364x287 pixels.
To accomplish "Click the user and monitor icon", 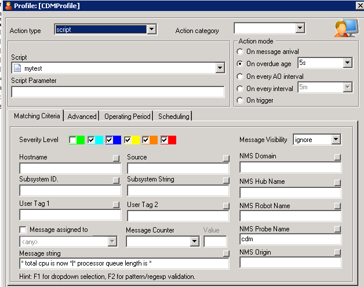I will (347, 28).
